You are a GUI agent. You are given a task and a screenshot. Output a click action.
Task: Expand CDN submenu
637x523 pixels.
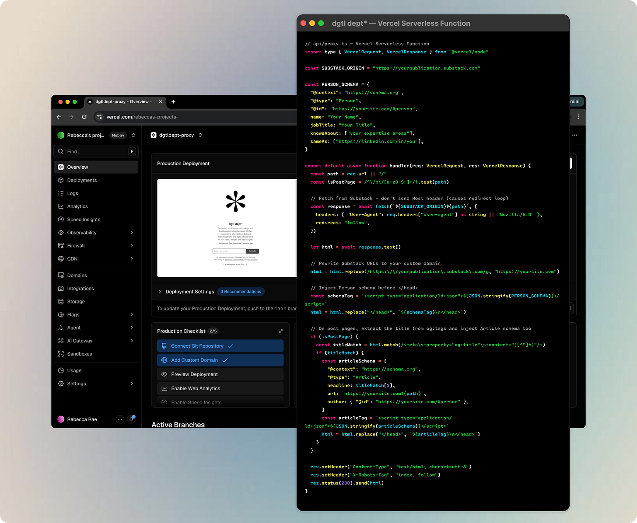(x=132, y=259)
